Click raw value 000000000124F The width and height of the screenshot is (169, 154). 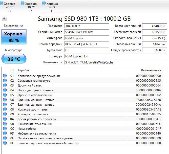149,128
